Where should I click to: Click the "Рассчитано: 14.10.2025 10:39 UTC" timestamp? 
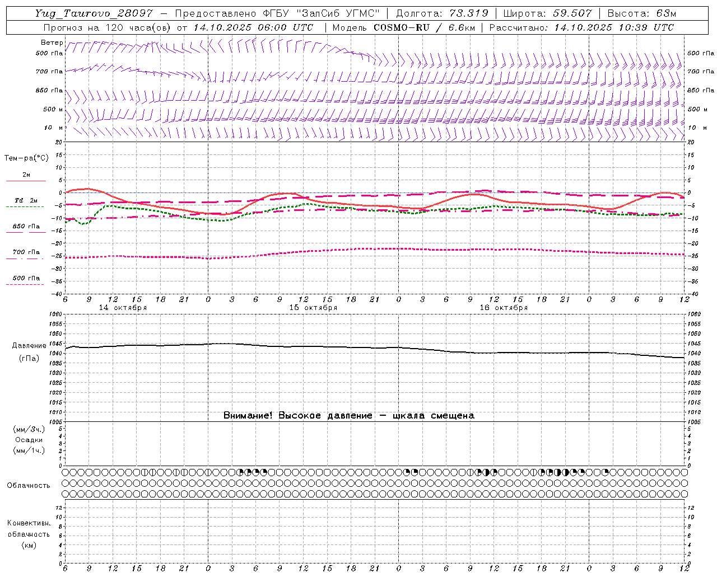pos(581,27)
